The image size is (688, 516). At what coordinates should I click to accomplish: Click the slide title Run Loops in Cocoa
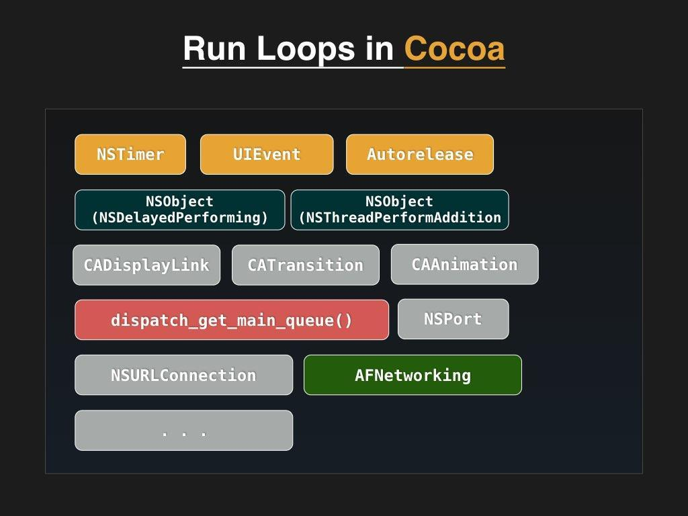[343, 48]
